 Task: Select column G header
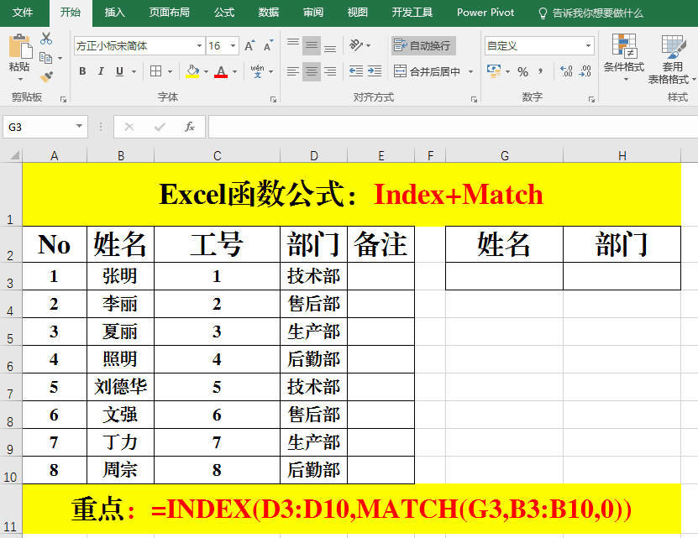click(x=504, y=155)
